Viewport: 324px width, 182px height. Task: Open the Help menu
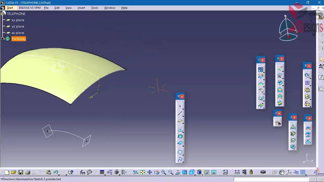click(124, 8)
